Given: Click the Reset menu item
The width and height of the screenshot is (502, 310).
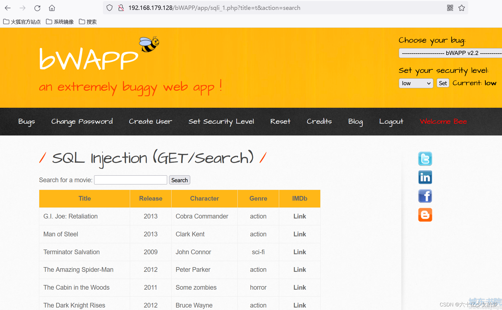Looking at the screenshot, I should tap(280, 121).
